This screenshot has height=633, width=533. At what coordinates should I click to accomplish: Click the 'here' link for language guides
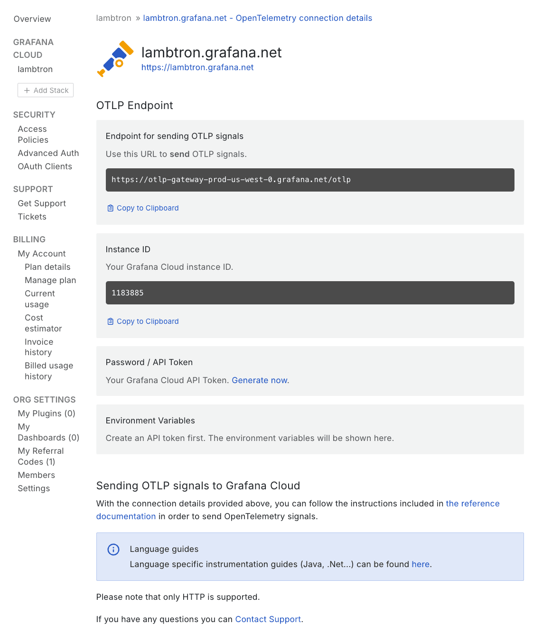point(420,564)
